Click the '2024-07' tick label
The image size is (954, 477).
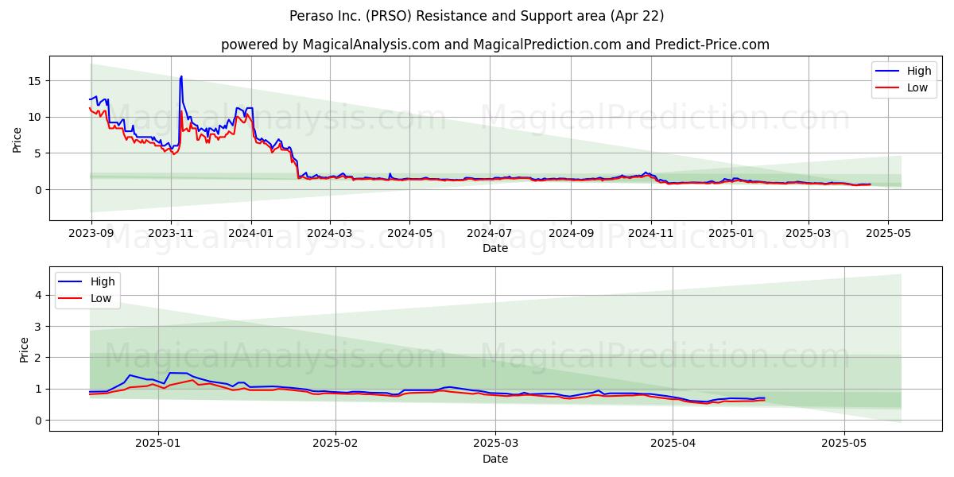click(x=489, y=234)
